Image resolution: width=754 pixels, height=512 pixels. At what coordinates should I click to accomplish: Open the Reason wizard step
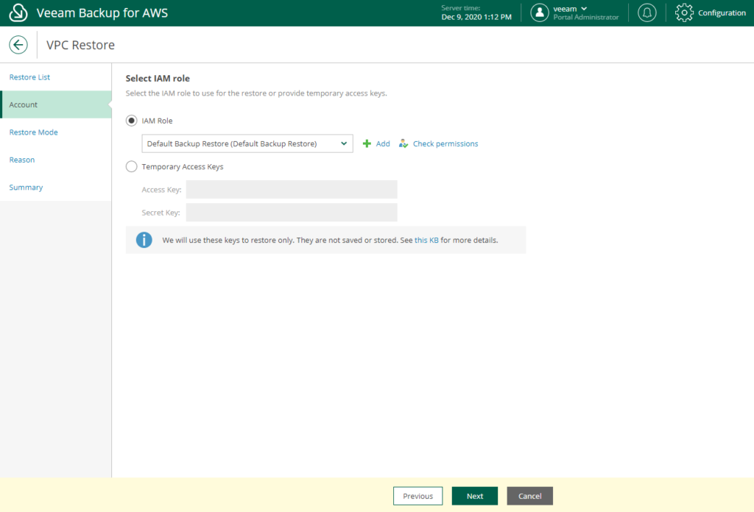(x=21, y=160)
